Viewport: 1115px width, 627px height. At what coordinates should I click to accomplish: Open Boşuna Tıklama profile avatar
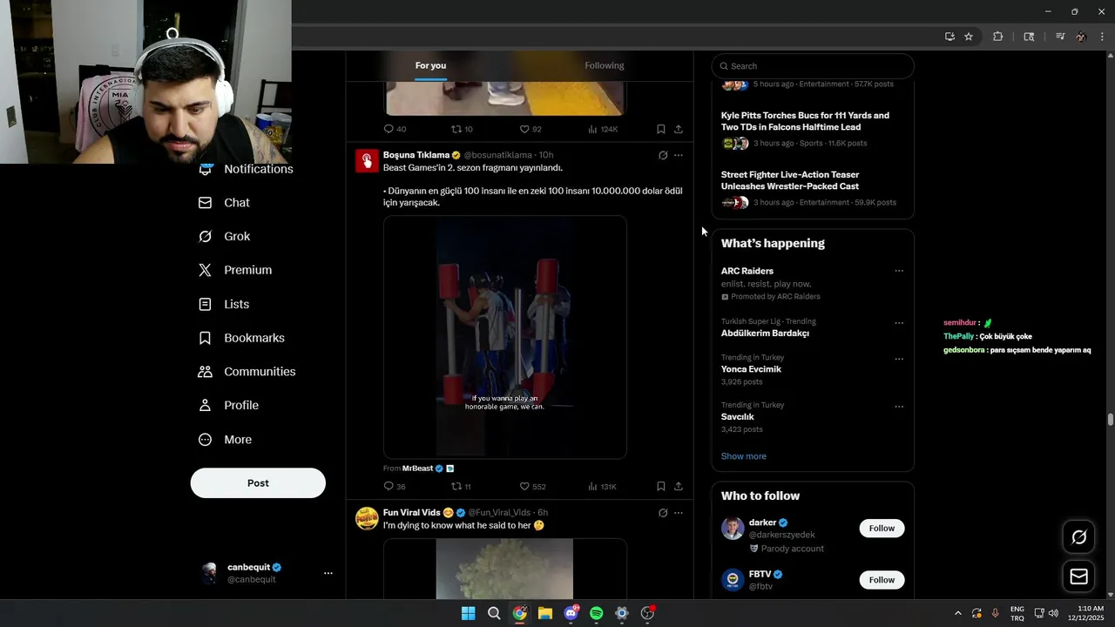click(x=367, y=161)
